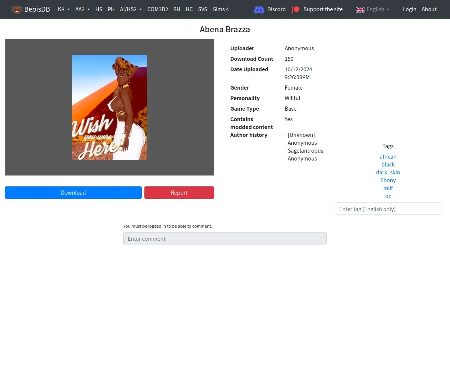Click the BepisDB home link
Viewport: 450px width, 375px height.
point(30,9)
